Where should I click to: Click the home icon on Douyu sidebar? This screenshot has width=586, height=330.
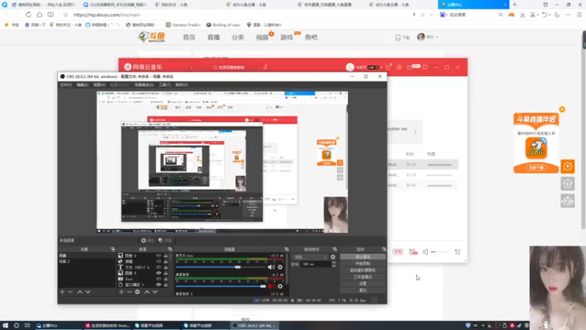(x=568, y=183)
